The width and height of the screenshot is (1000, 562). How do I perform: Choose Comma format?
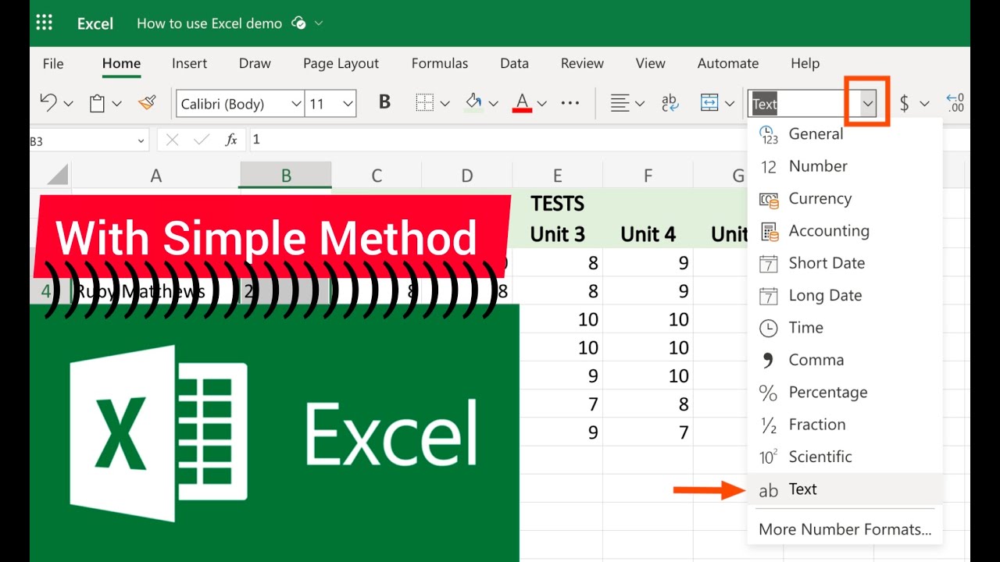pyautogui.click(x=845, y=360)
